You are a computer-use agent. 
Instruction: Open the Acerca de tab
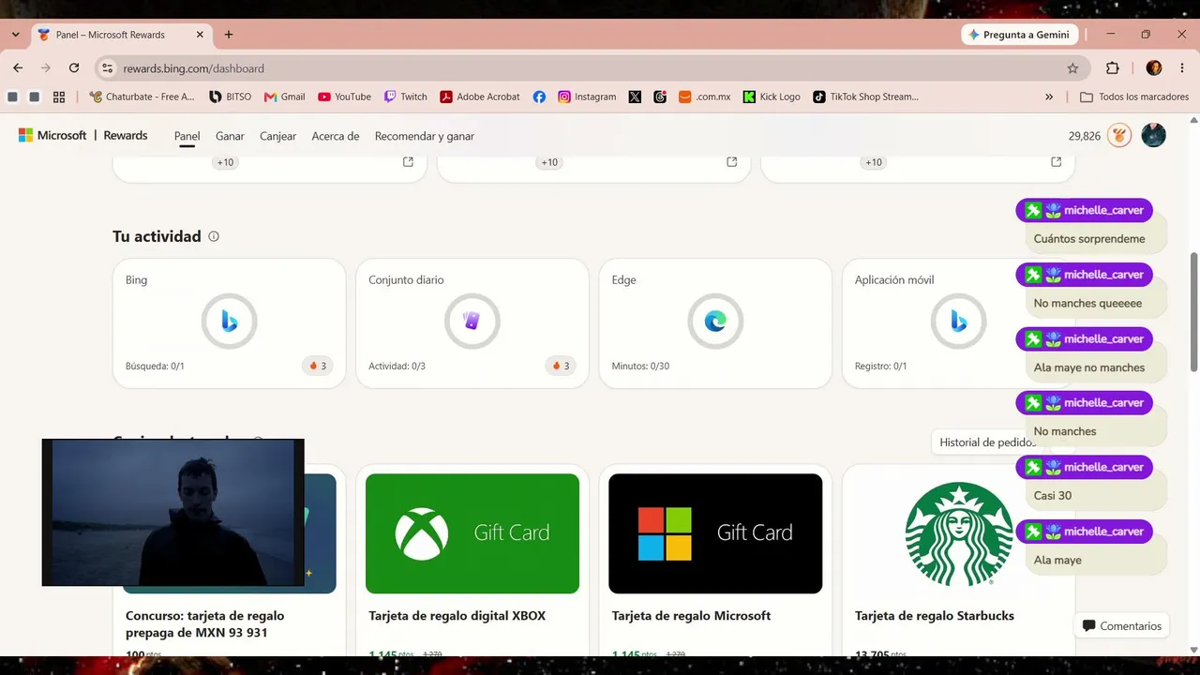pyautogui.click(x=336, y=136)
